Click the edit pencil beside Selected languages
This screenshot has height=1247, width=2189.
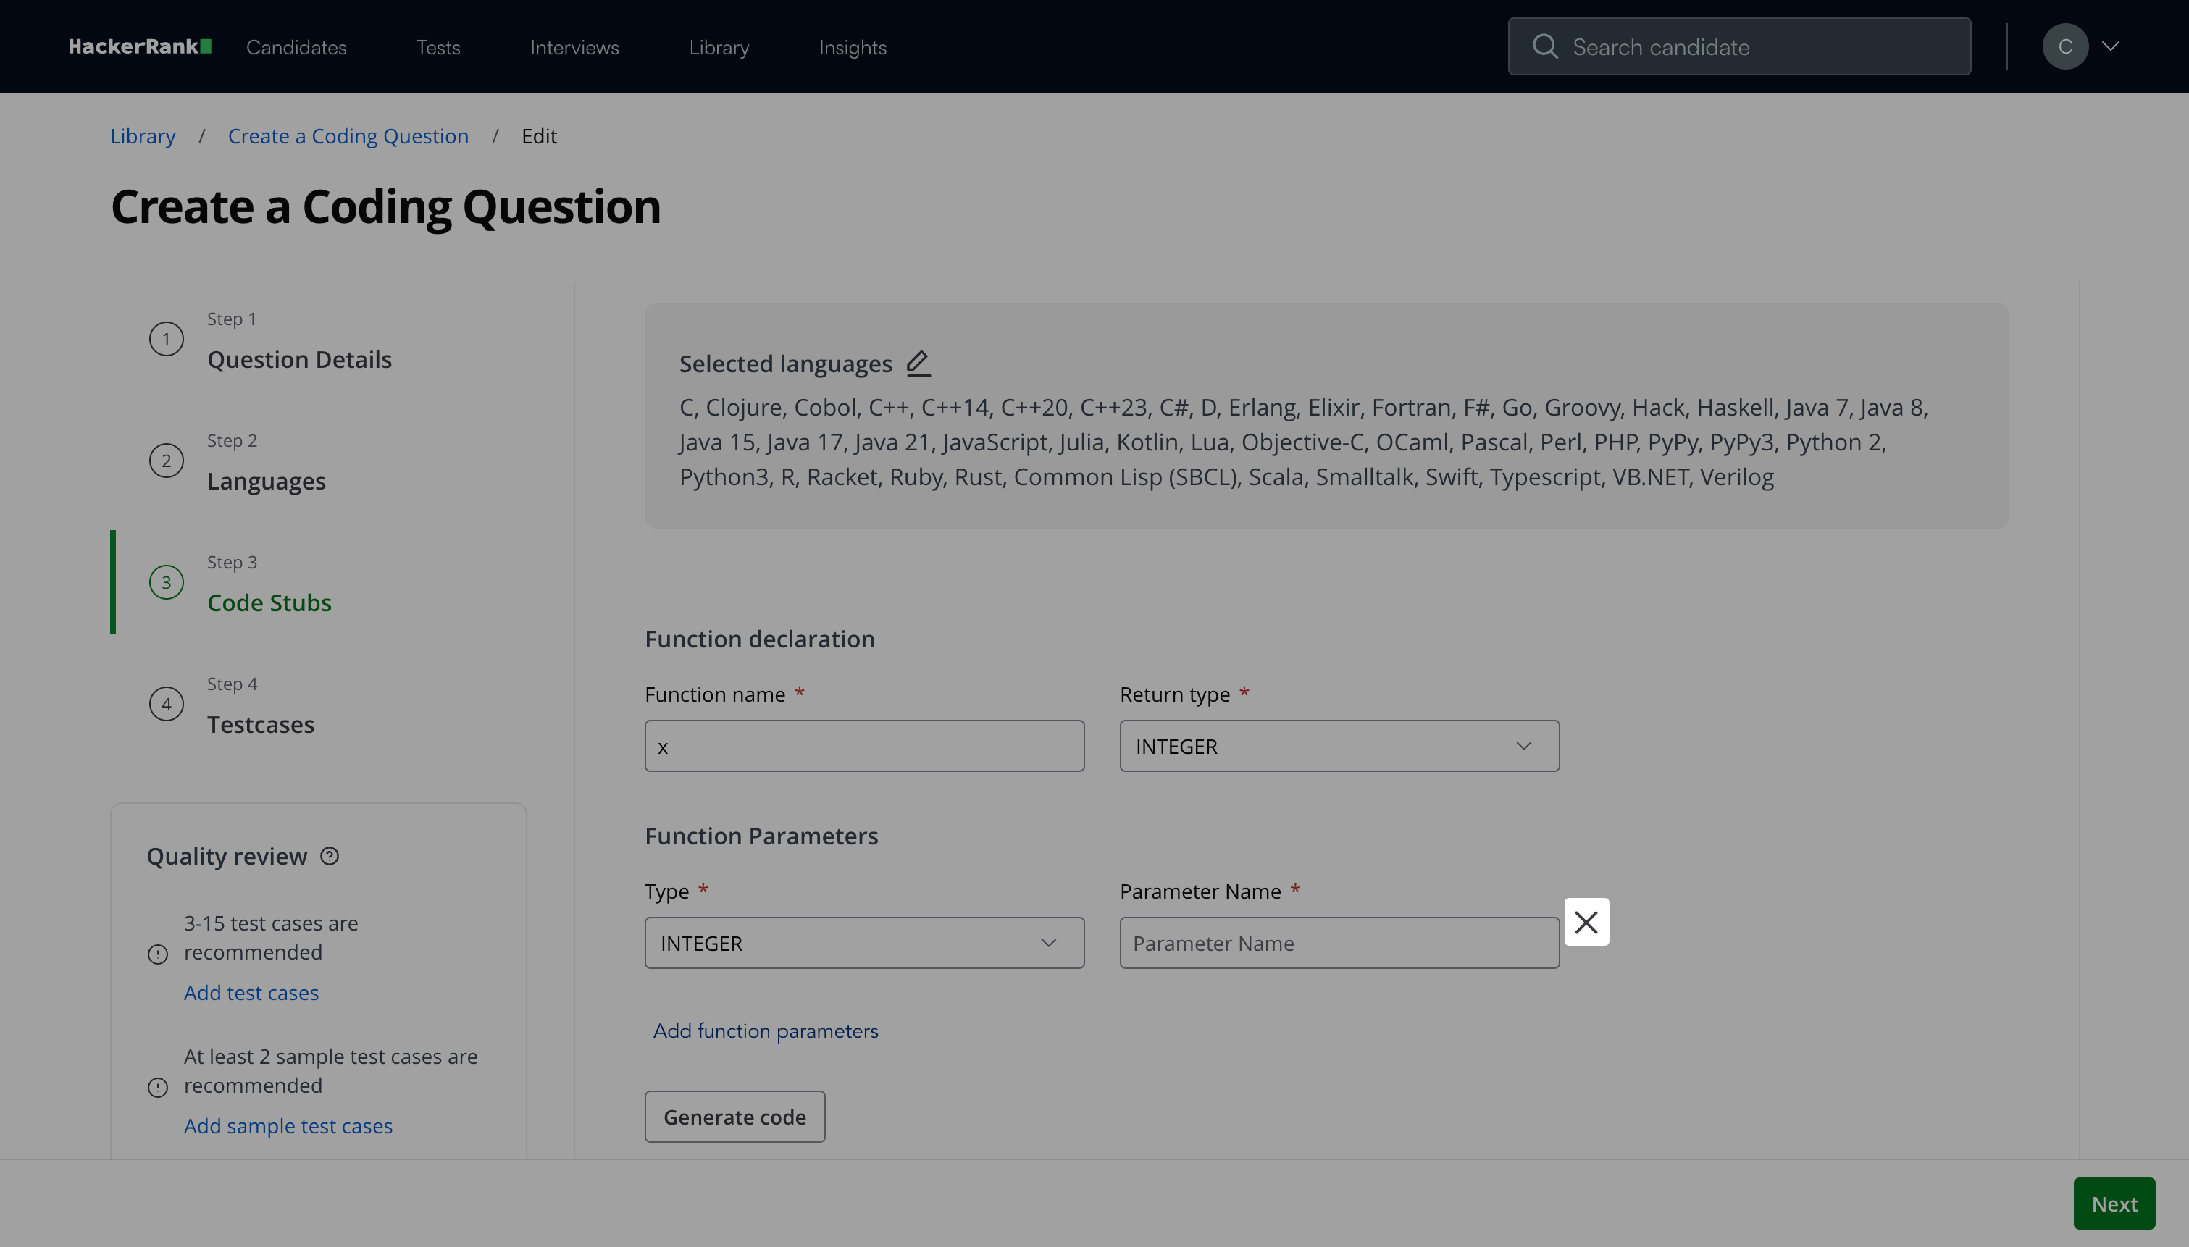(x=917, y=363)
